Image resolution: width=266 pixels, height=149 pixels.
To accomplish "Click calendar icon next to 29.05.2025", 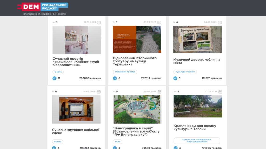I will [x=159, y=92].
